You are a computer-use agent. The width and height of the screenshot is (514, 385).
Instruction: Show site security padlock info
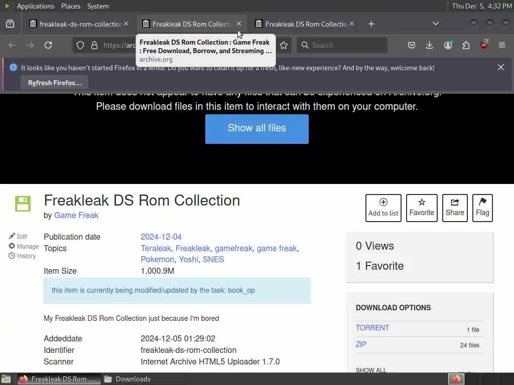point(94,45)
